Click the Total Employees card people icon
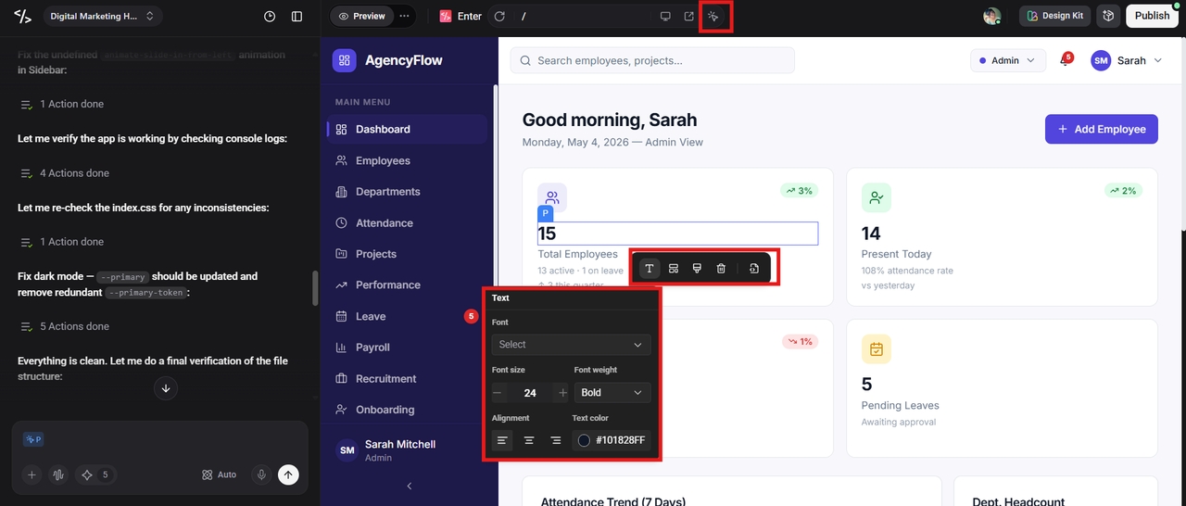This screenshot has width=1186, height=506. click(x=552, y=197)
